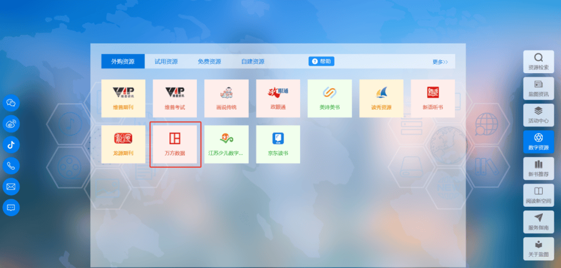This screenshot has height=268, width=561.
Task: Switch to the 免费资源 tab
Action: coord(209,61)
